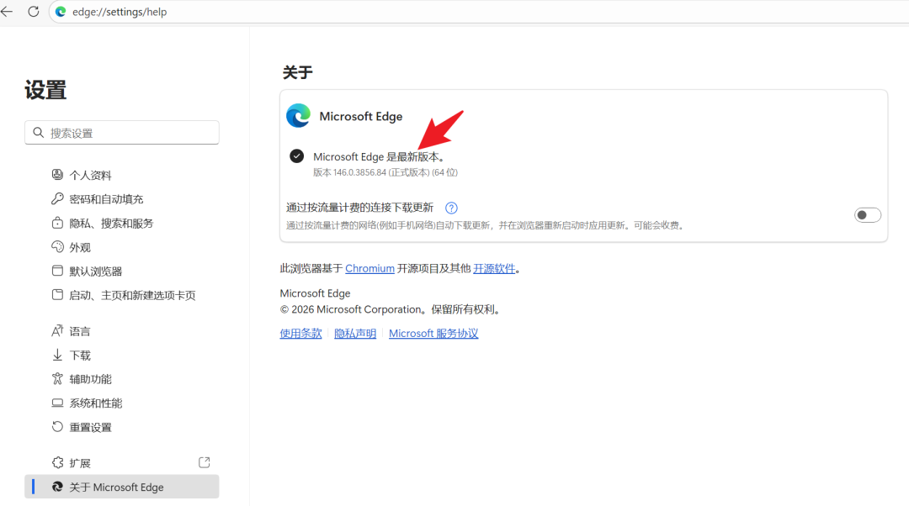Click the 下载 download arrow icon
This screenshot has width=909, height=506.
(x=57, y=355)
